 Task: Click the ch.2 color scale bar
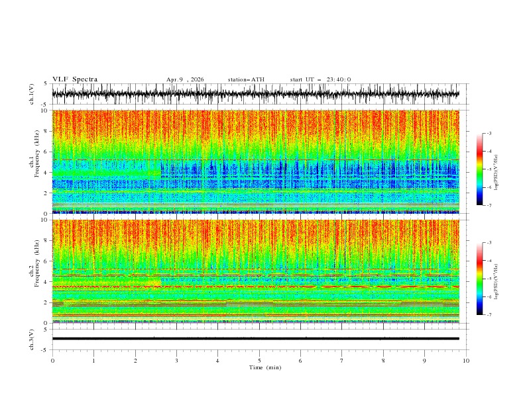tap(479, 279)
